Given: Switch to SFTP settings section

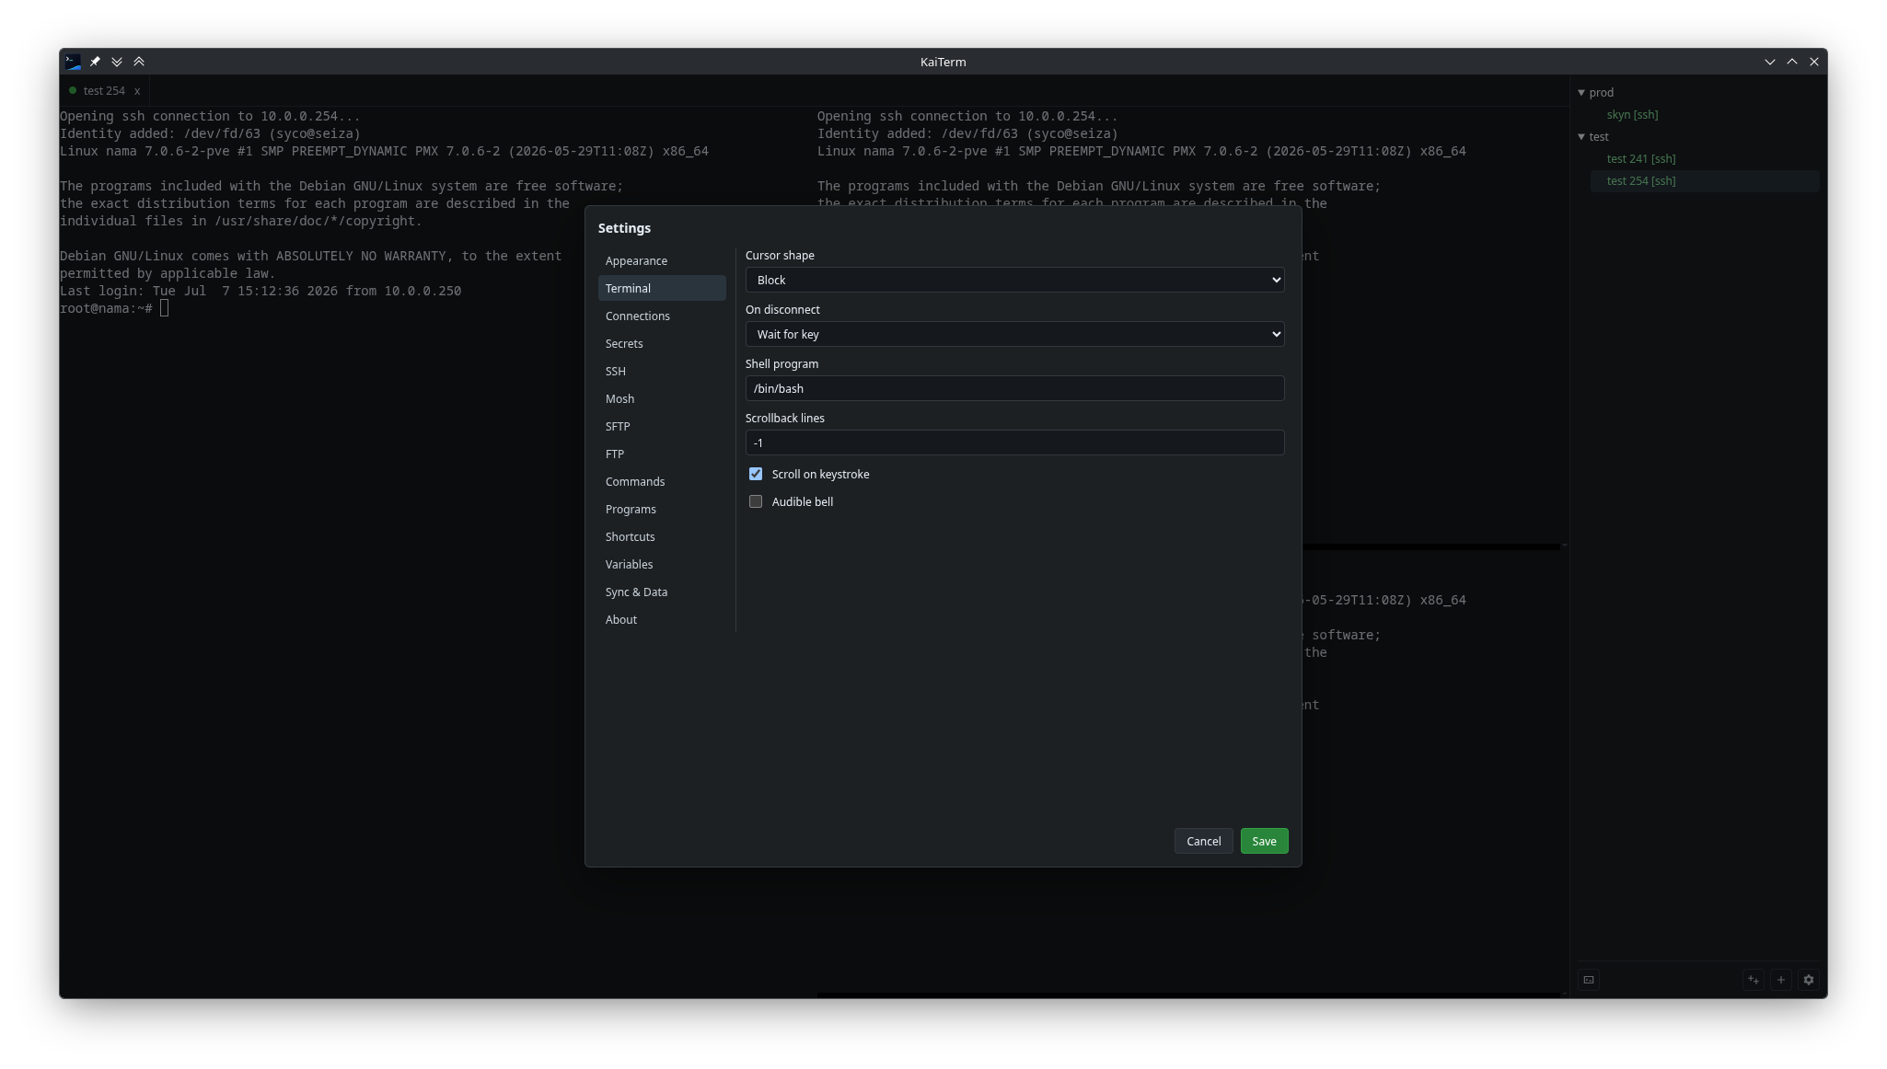Looking at the screenshot, I should (x=662, y=427).
